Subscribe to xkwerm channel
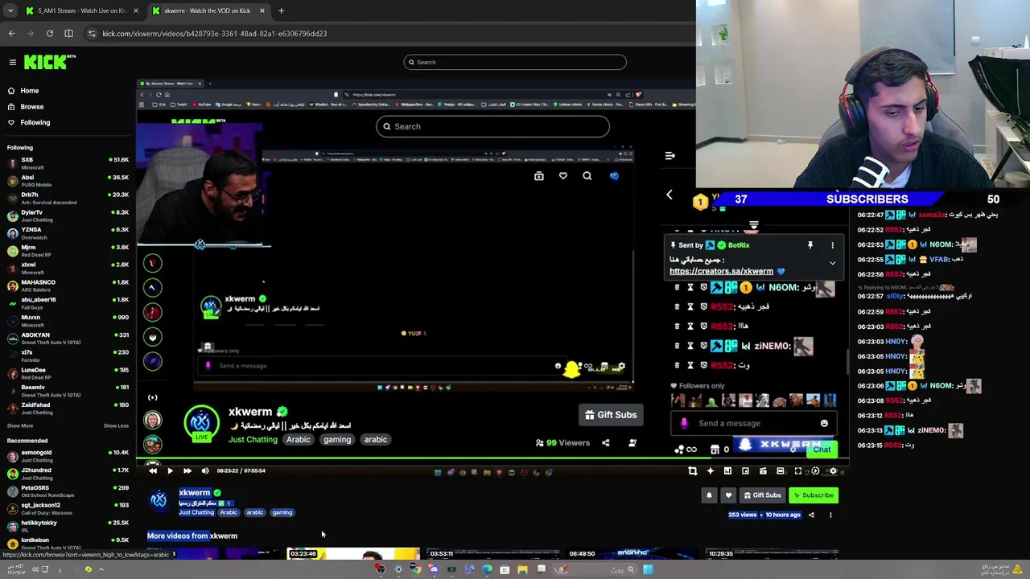Screen dimensions: 1030x579 (x=813, y=495)
